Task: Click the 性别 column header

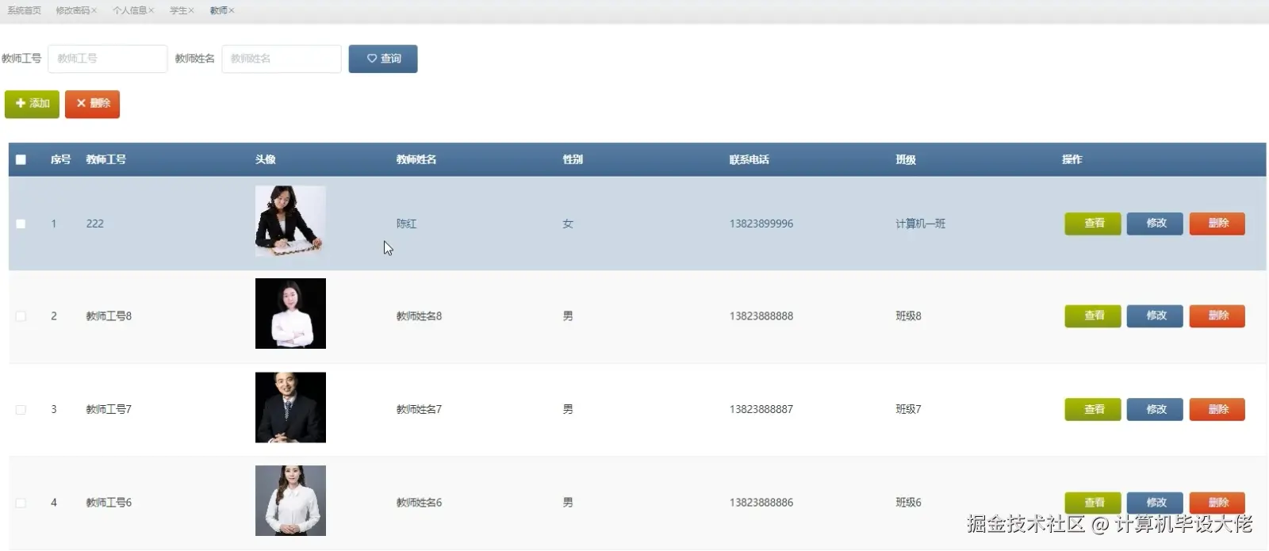Action: (573, 159)
